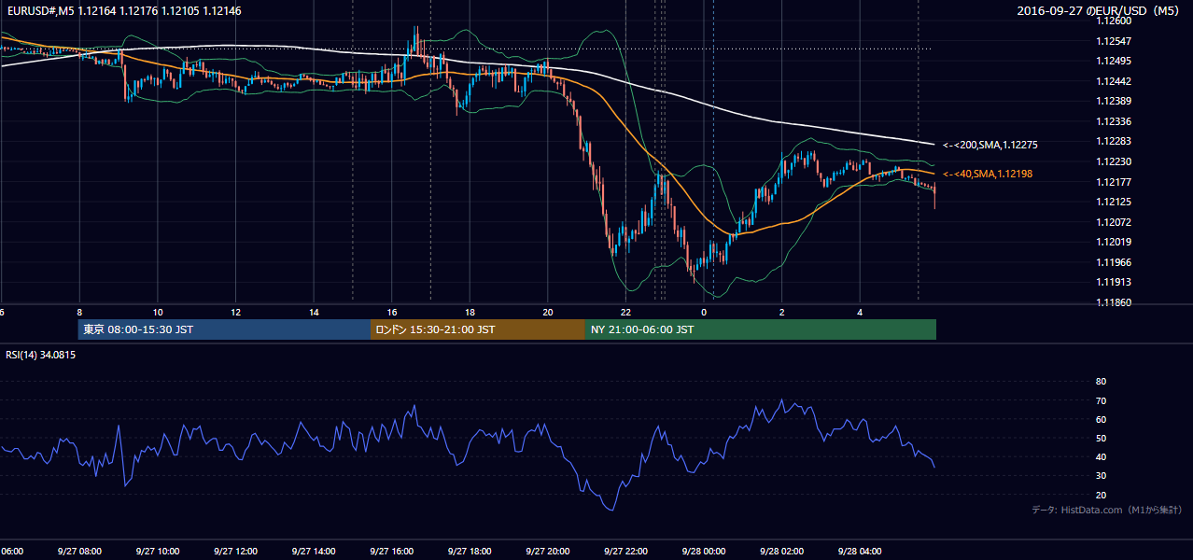Click hour label 22 under the price chart

click(625, 312)
